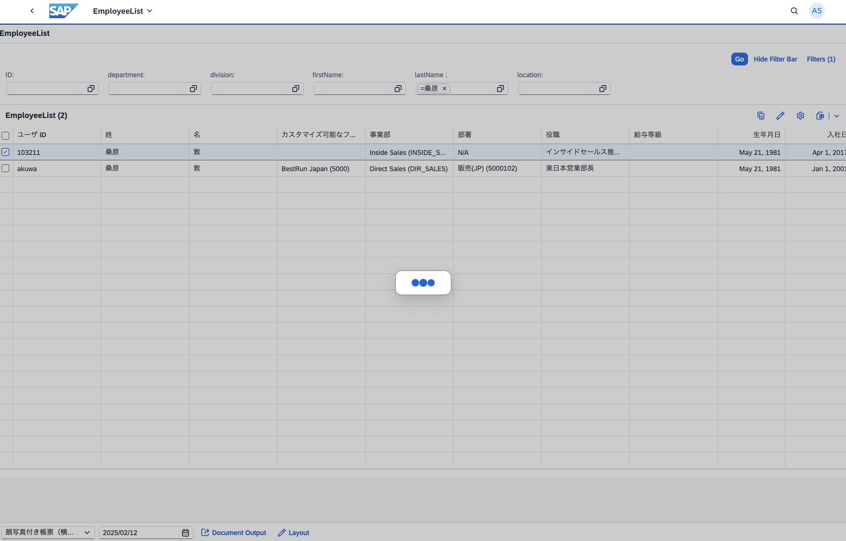The image size is (846, 541).
Task: Go back with the header arrow
Action: click(32, 11)
